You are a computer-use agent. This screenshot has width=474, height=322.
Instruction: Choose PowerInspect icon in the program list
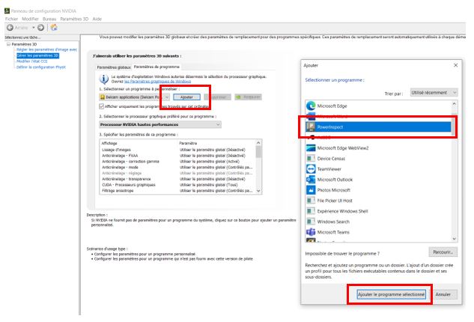pyautogui.click(x=312, y=127)
